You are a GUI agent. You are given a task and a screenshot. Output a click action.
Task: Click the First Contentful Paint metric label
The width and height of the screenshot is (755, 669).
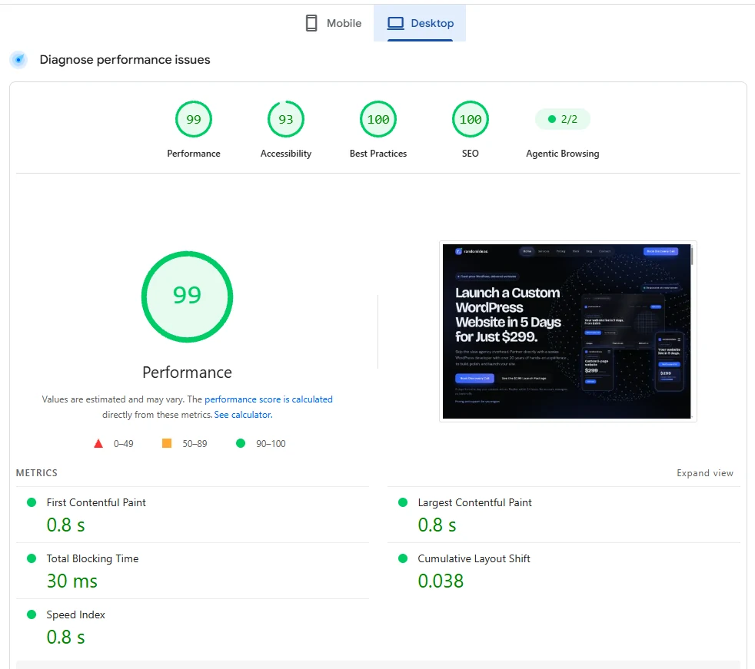coord(96,502)
